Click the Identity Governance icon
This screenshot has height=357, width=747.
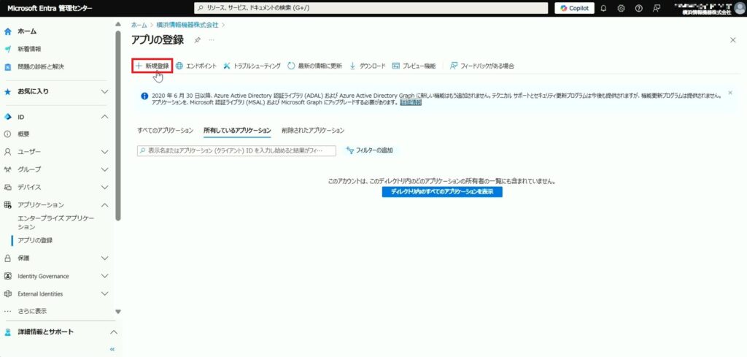pyautogui.click(x=7, y=276)
